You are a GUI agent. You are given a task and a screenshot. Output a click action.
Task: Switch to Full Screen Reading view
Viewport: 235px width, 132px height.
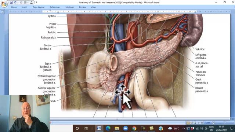coord(192,123)
